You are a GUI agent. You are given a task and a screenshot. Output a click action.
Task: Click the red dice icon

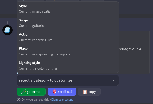54,92
